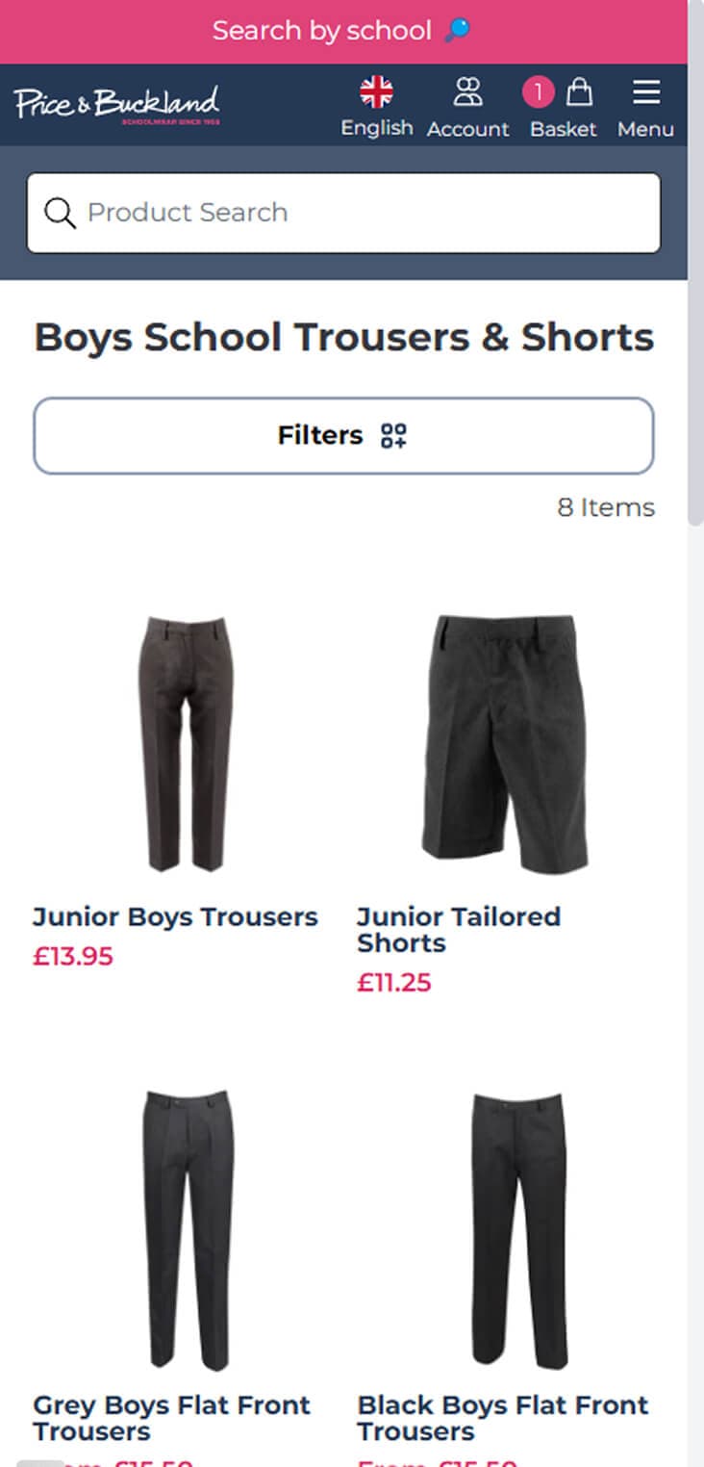This screenshot has width=704, height=1467.
Task: Click the magnifying glass search icon
Action: coord(60,213)
